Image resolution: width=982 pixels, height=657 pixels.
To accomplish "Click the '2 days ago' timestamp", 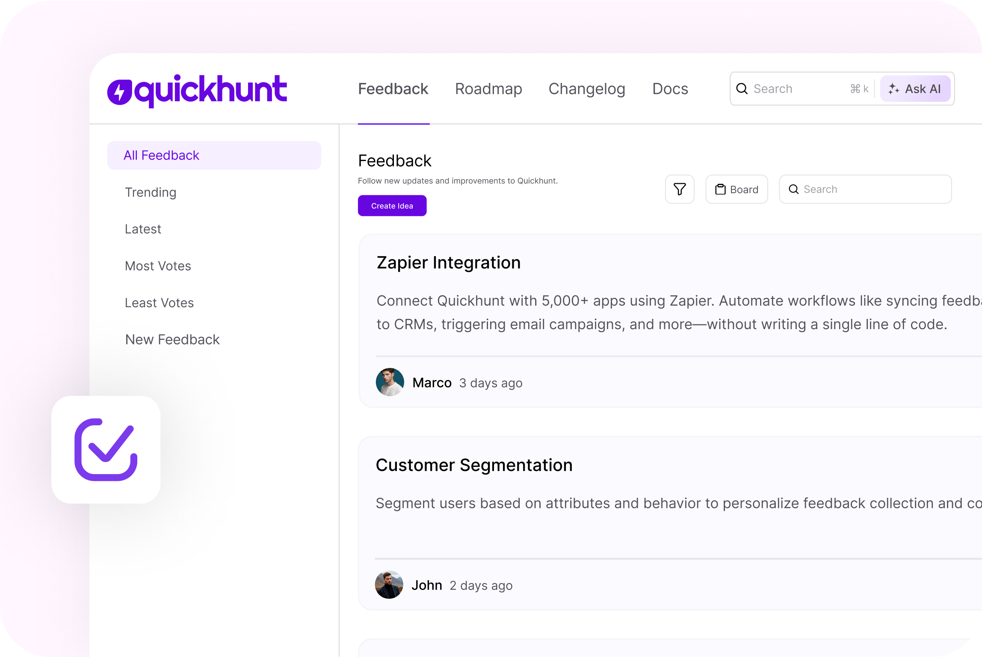I will click(481, 586).
